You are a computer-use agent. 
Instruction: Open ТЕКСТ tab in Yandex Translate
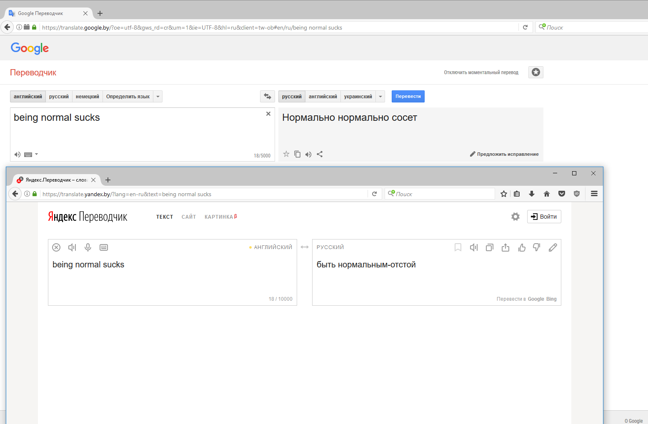(x=165, y=217)
